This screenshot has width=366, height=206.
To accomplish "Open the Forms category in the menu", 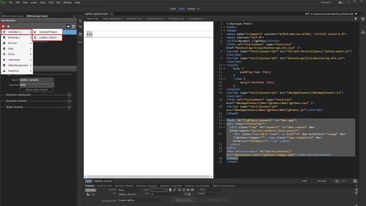I will (x=16, y=54).
